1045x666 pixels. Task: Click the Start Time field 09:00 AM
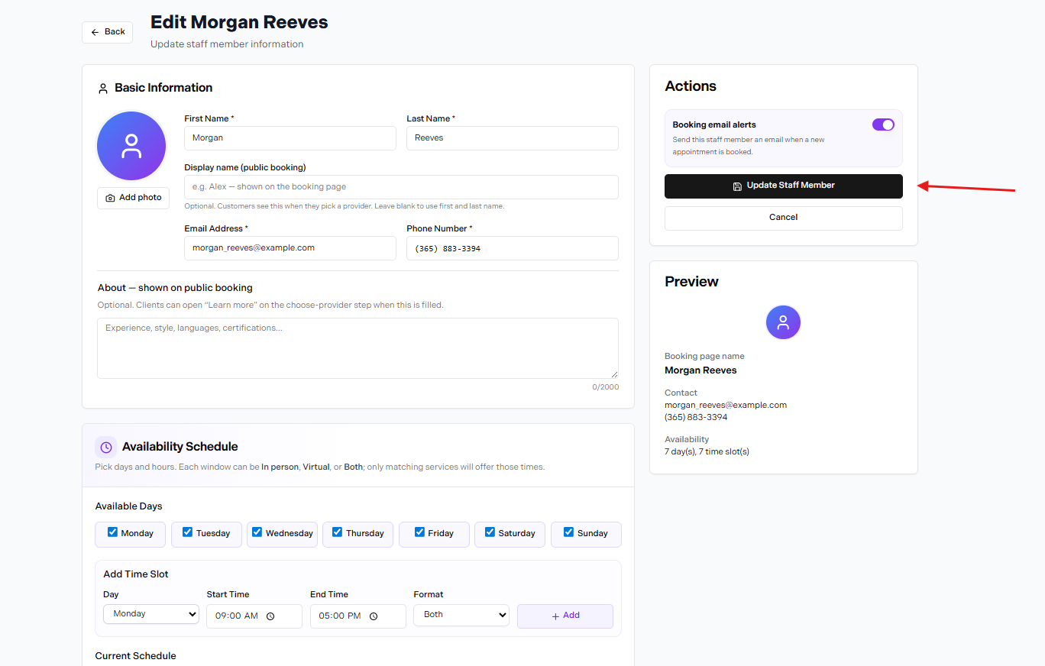tap(254, 616)
